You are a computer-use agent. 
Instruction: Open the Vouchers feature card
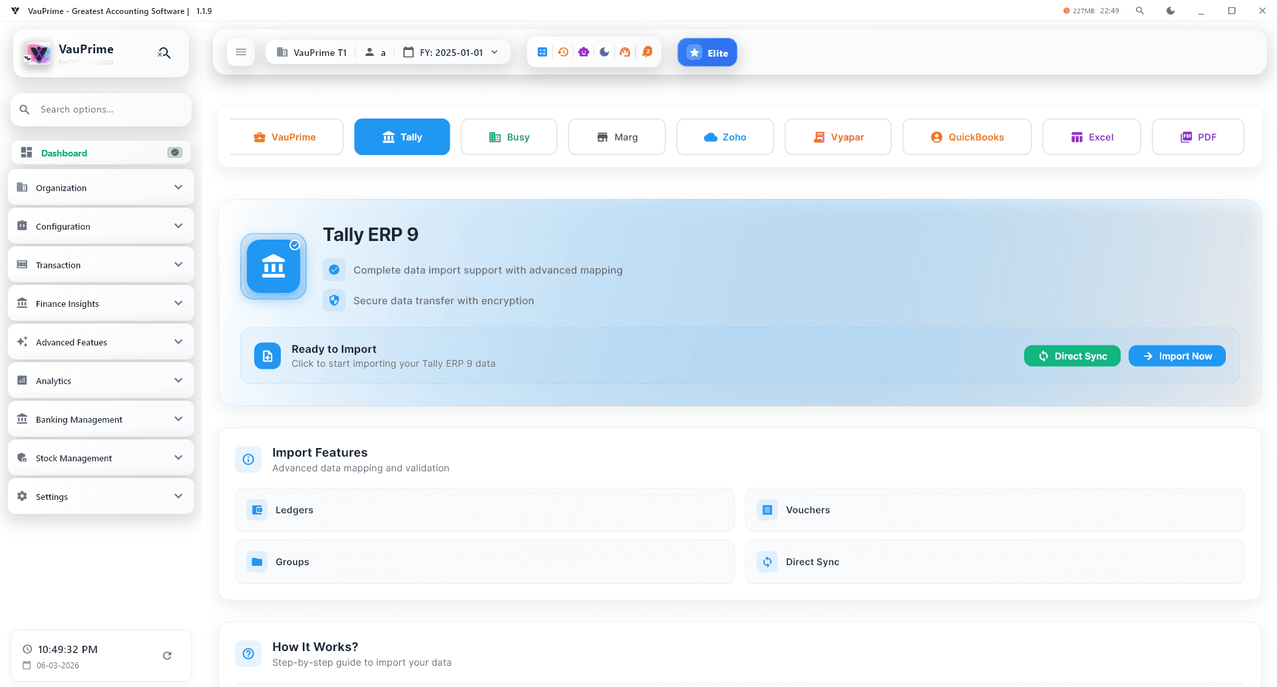[995, 510]
